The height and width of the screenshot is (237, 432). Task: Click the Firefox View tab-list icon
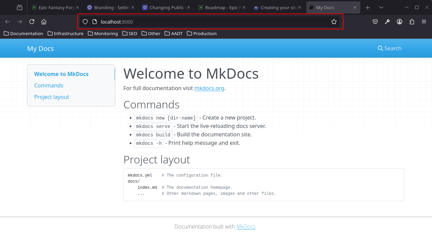click(x=20, y=7)
